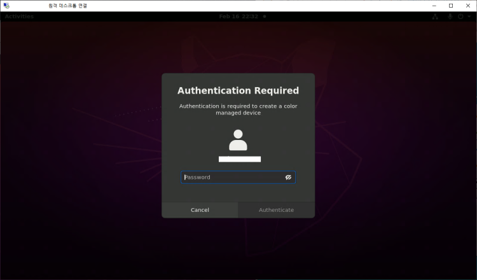Viewport: 477px width, 280px height.
Task: Click the redacted username below the avatar
Action: click(240, 158)
